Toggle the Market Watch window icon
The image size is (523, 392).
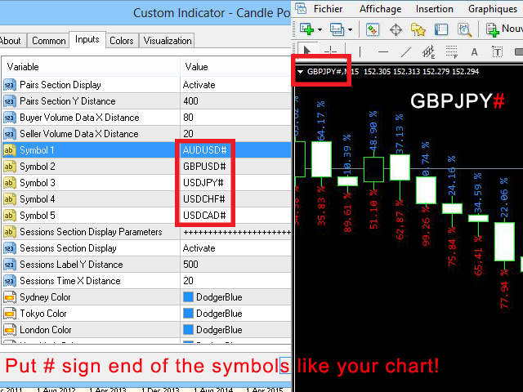click(x=373, y=29)
